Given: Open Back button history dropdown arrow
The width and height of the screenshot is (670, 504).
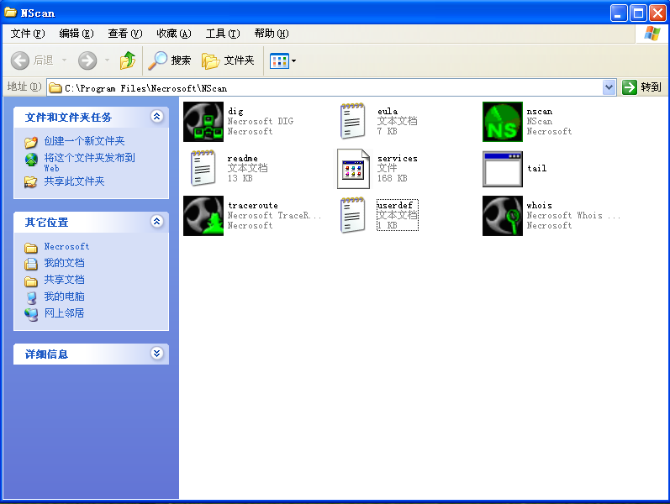Looking at the screenshot, I should click(65, 60).
